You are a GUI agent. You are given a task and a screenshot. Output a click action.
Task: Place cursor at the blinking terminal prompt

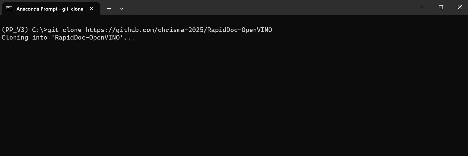2,45
